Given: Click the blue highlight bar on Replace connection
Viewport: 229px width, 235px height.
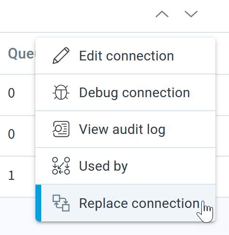Looking at the screenshot, I should click(38, 203).
